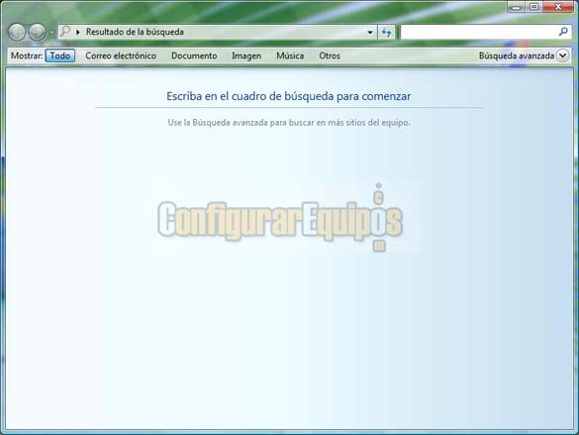This screenshot has height=435, width=579.
Task: Click the Búsqueda avanzada label
Action: coord(517,55)
